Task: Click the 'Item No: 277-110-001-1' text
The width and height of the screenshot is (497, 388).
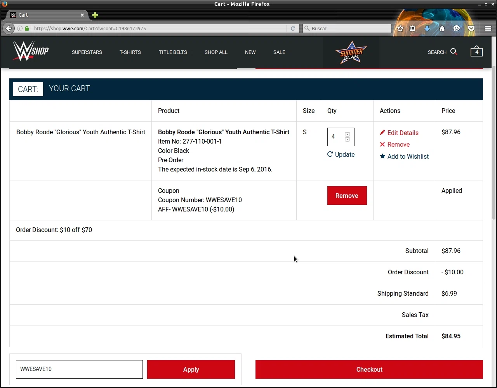Action: pos(190,141)
